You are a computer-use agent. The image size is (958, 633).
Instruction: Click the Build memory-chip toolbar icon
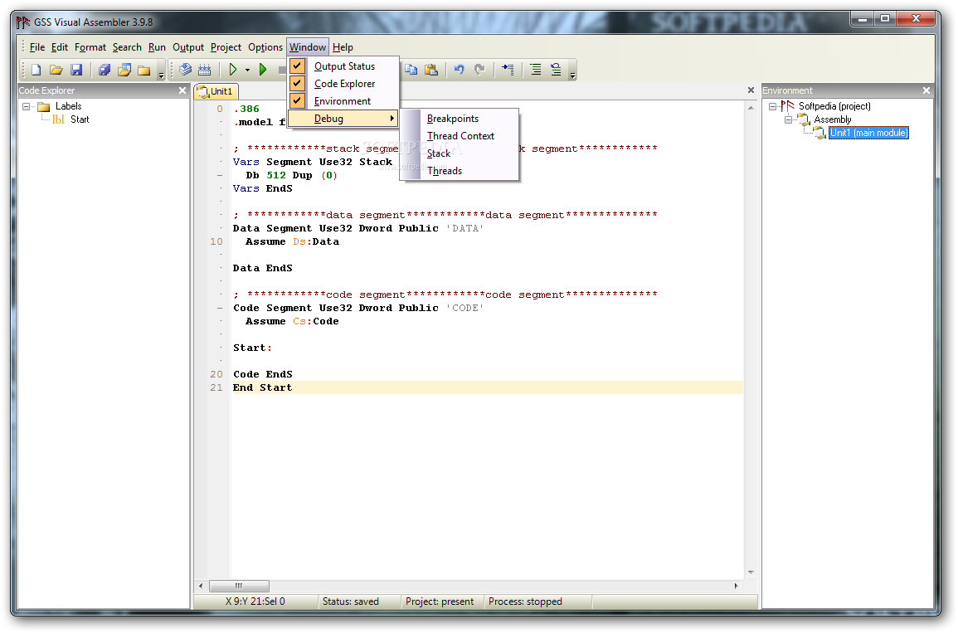205,70
